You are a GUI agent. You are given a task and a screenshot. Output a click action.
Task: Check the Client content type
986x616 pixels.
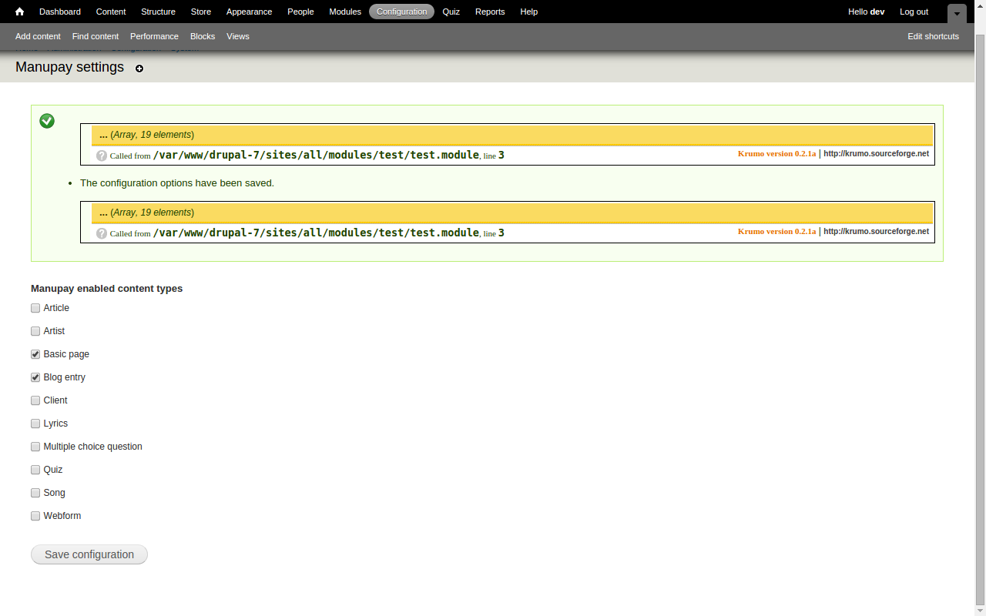click(x=35, y=400)
